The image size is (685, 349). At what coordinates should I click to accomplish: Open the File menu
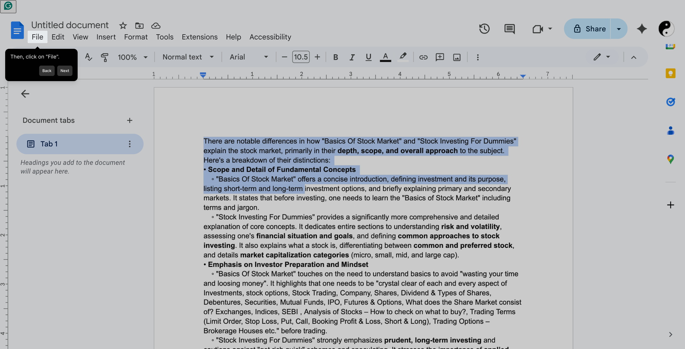tap(38, 37)
